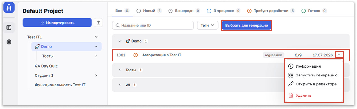Switch to the Все tab
357x109 pixels.
[x=122, y=11]
